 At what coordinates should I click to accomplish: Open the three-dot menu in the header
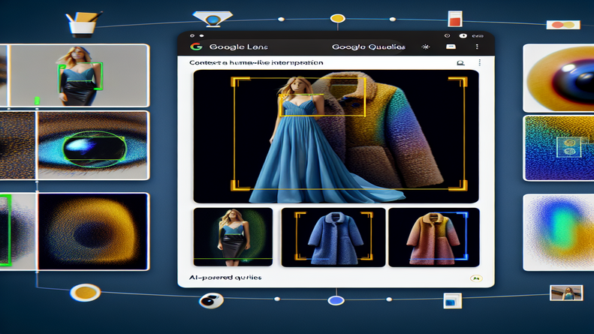pyautogui.click(x=477, y=47)
